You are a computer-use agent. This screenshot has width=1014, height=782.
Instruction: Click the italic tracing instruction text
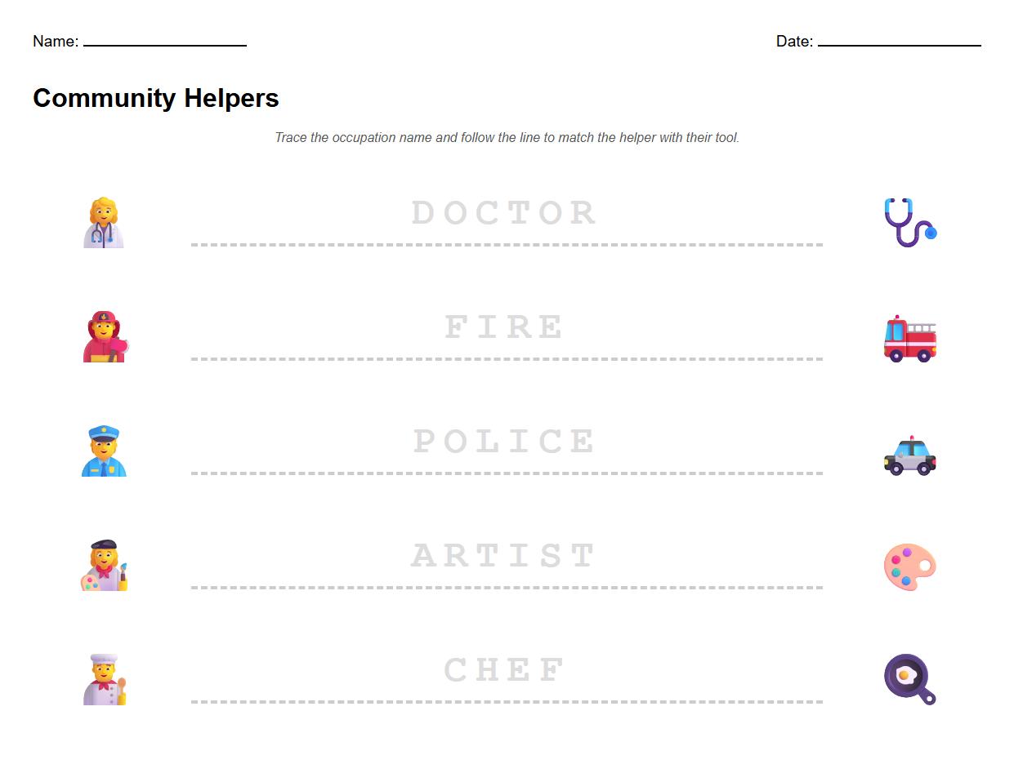(x=507, y=137)
